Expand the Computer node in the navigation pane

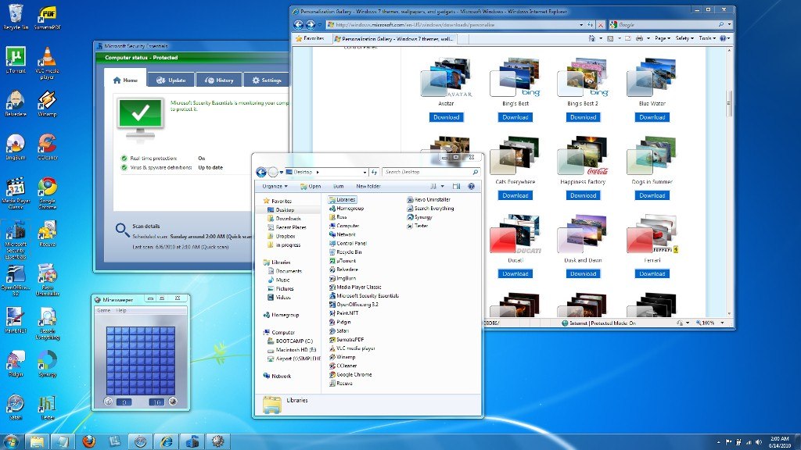pyautogui.click(x=264, y=331)
